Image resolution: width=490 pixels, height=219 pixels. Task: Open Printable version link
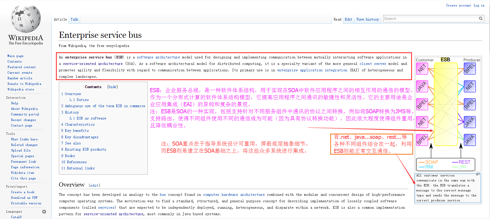(x=26, y=203)
